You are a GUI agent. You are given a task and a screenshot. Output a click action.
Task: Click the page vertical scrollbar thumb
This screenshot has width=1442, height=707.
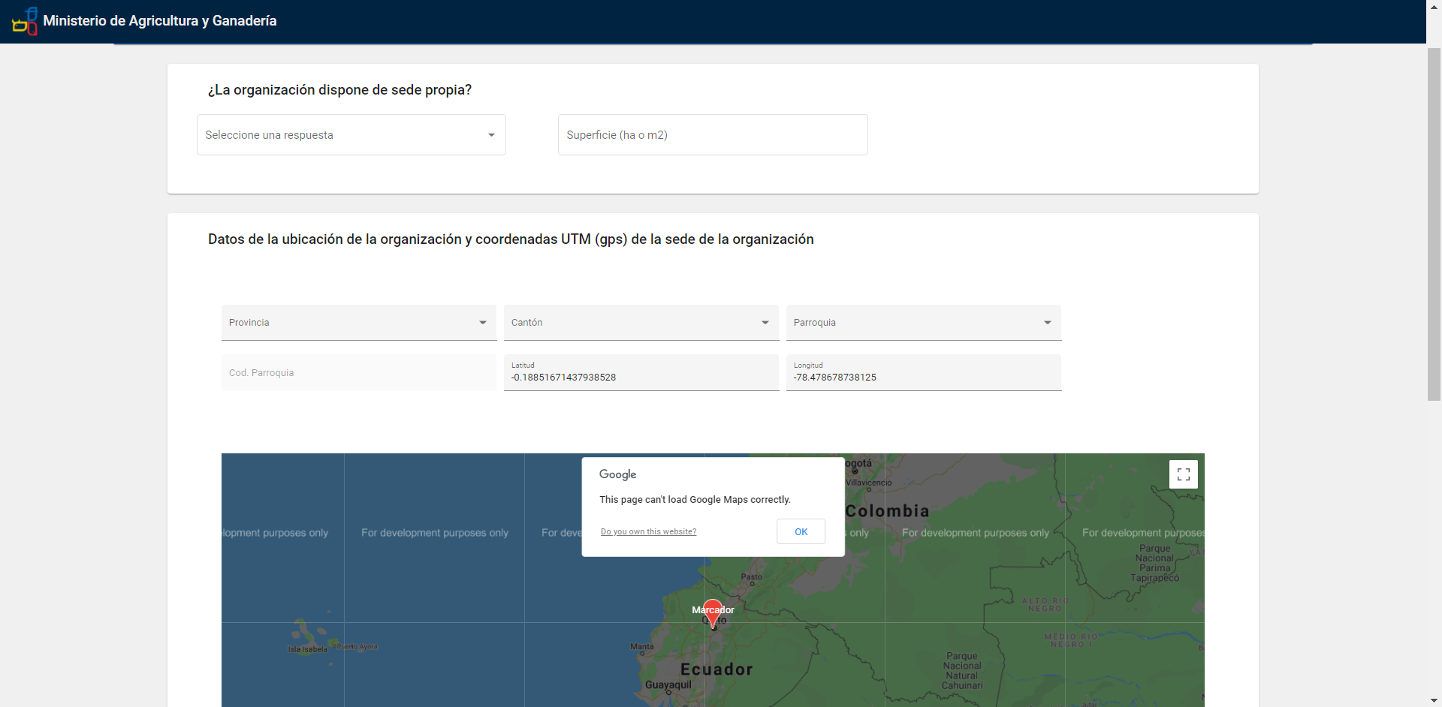(1434, 224)
